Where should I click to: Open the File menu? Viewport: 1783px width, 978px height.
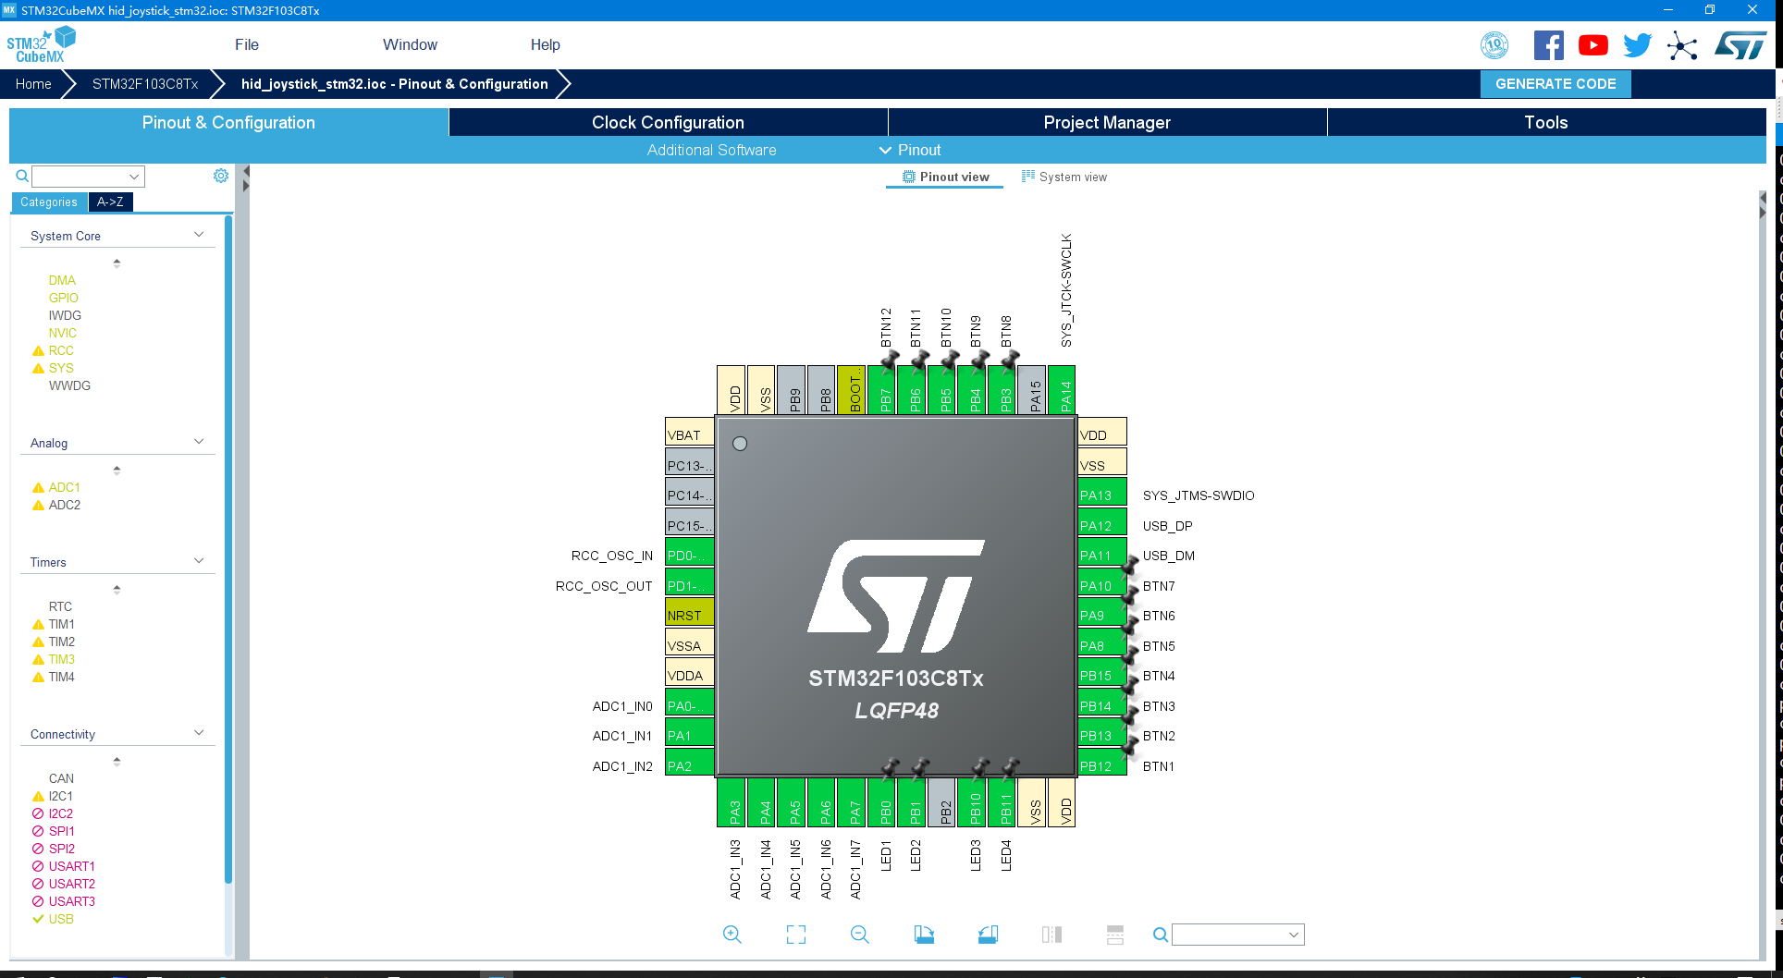pyautogui.click(x=247, y=44)
